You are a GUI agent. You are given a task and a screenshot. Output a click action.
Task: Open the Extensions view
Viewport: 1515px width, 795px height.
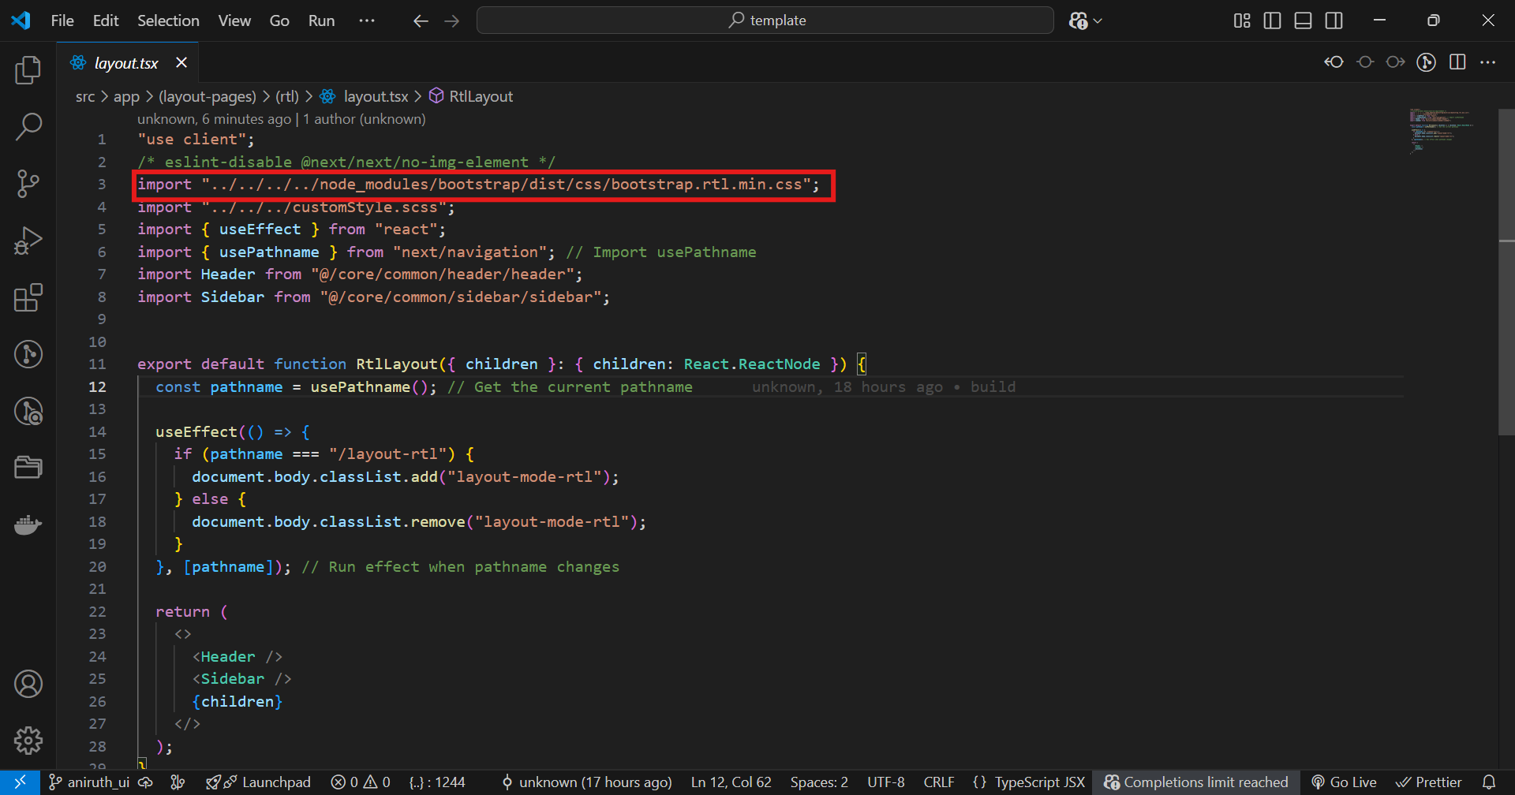[28, 298]
